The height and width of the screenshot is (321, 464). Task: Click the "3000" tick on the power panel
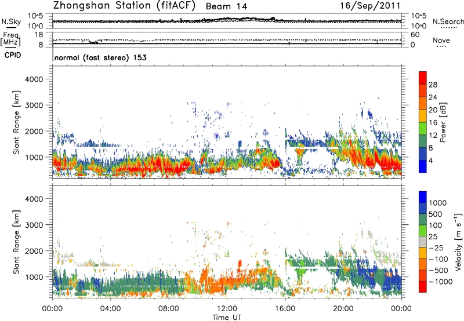(34, 105)
